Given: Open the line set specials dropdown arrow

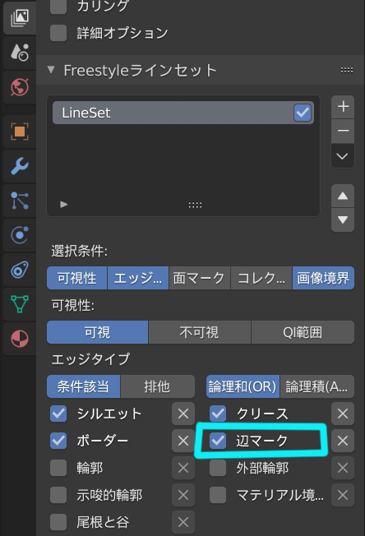Looking at the screenshot, I should click(x=343, y=156).
